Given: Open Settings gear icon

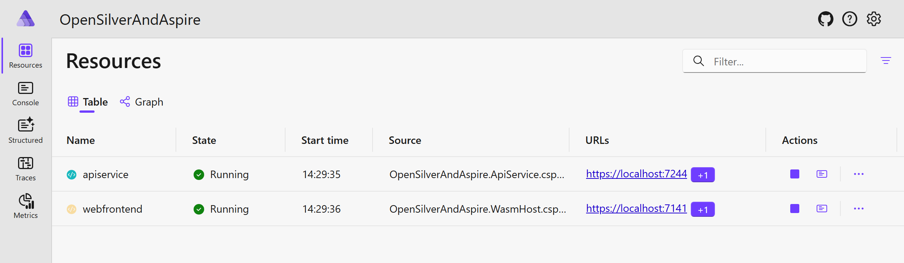Looking at the screenshot, I should click(x=873, y=19).
